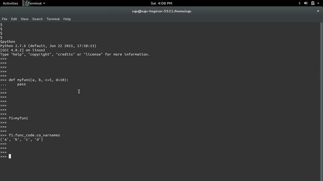The image size is (323, 181).
Task: Click the 'f1=myfun1' line
Action: 14,119
